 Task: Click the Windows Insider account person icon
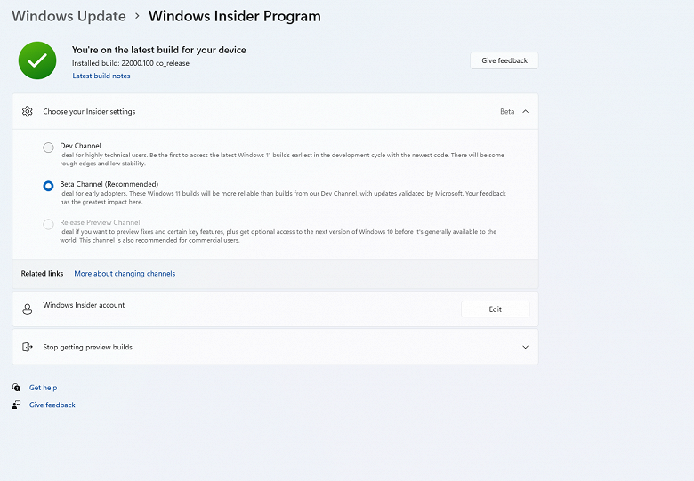tap(28, 309)
